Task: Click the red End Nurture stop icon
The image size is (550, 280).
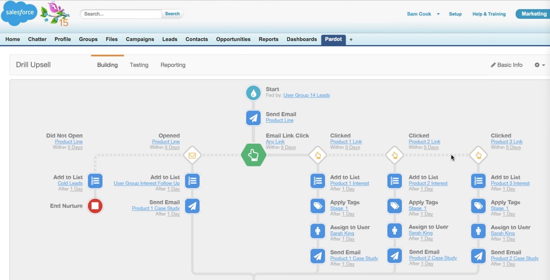Action: tap(95, 206)
